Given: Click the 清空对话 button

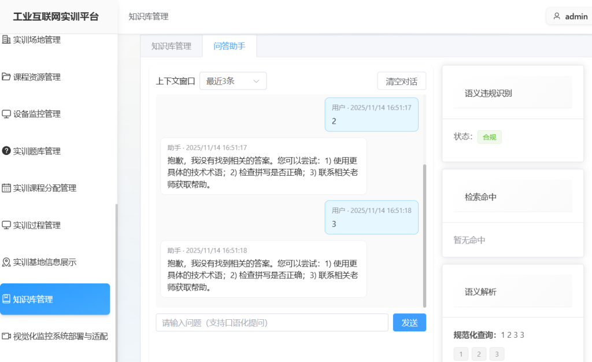Looking at the screenshot, I should point(401,81).
